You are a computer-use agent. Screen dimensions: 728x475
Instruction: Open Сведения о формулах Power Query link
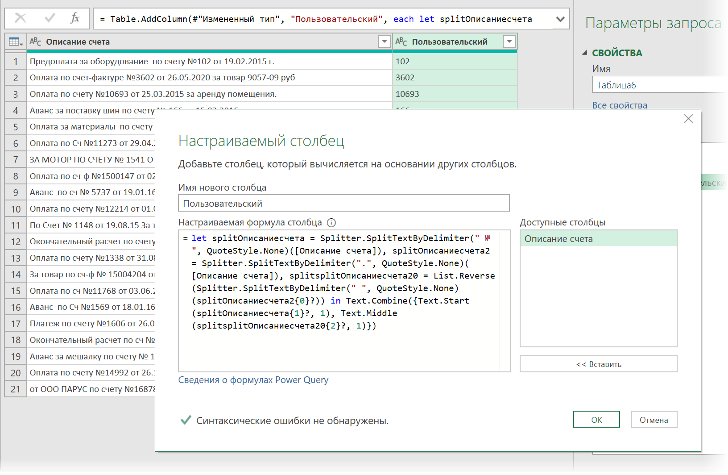click(253, 380)
